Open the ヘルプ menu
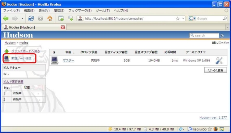 point(121,10)
